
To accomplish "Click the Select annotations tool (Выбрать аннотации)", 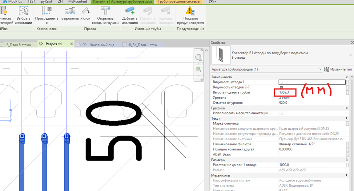I will (24, 15).
